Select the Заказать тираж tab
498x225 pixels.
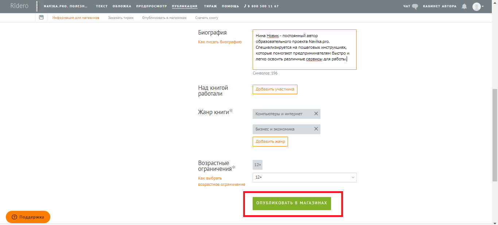click(121, 18)
